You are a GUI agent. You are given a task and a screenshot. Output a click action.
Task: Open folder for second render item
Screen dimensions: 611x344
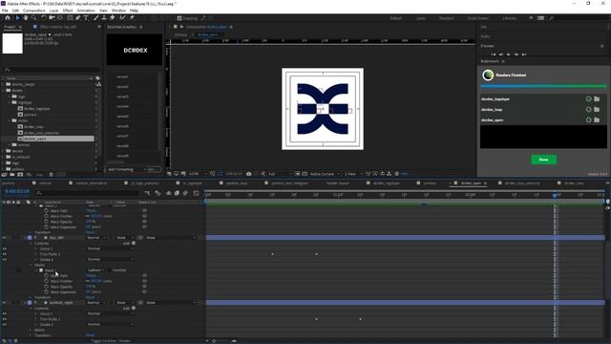[597, 110]
